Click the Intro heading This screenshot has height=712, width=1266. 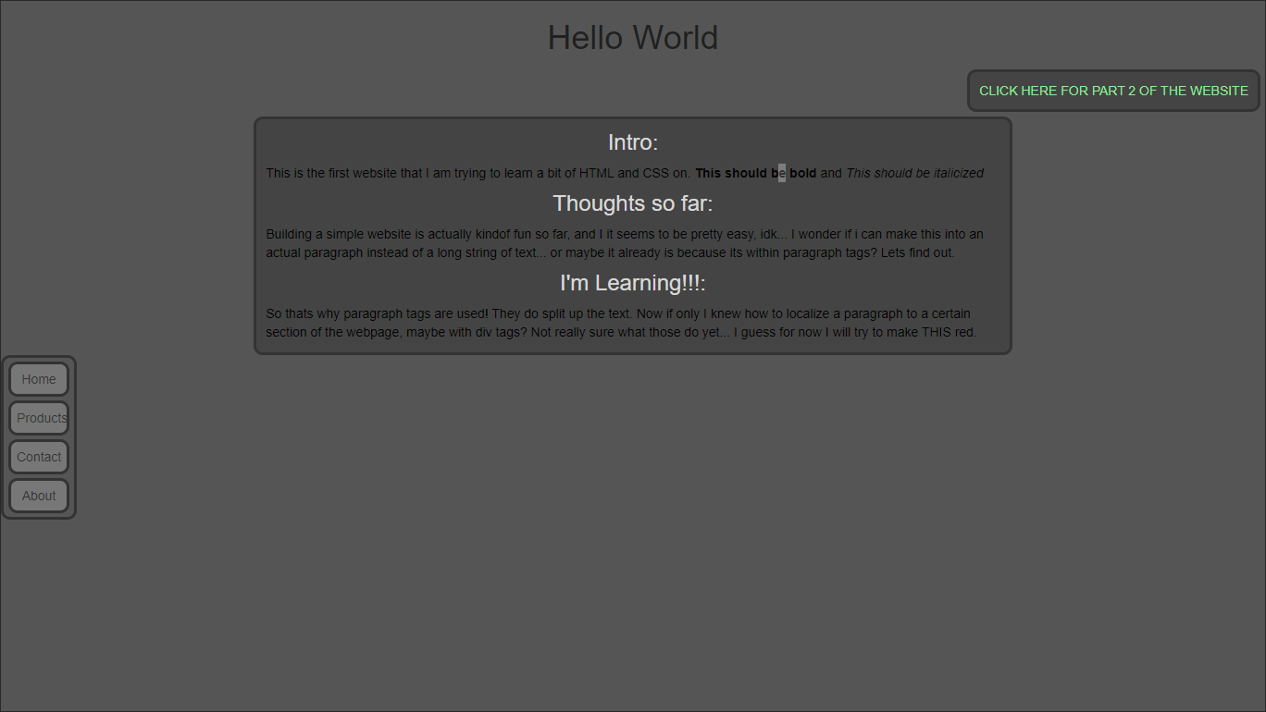point(633,142)
